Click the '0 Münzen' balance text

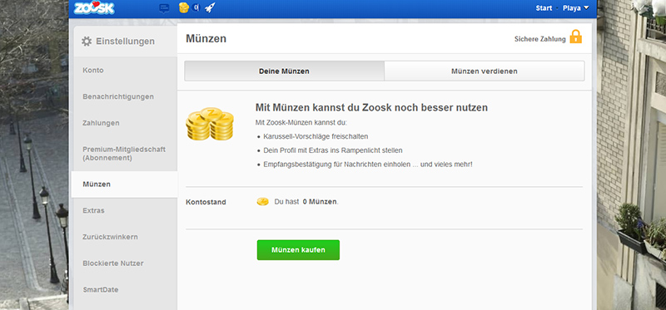click(320, 202)
